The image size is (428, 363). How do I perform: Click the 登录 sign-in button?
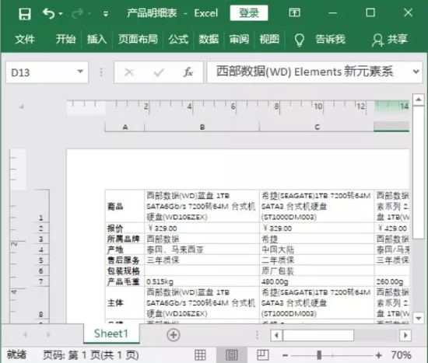249,12
